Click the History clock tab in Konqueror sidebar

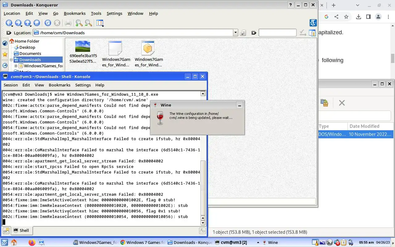click(5, 65)
